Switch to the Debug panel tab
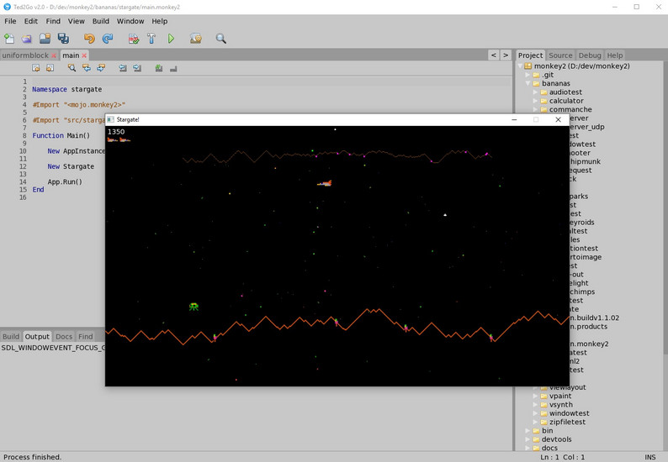 click(x=589, y=55)
